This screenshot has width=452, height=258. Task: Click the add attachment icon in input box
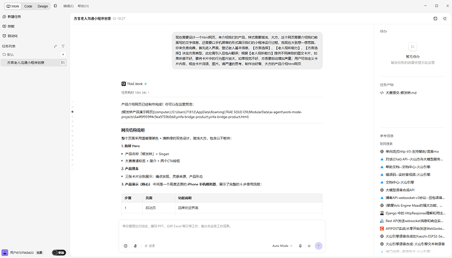tap(125, 246)
